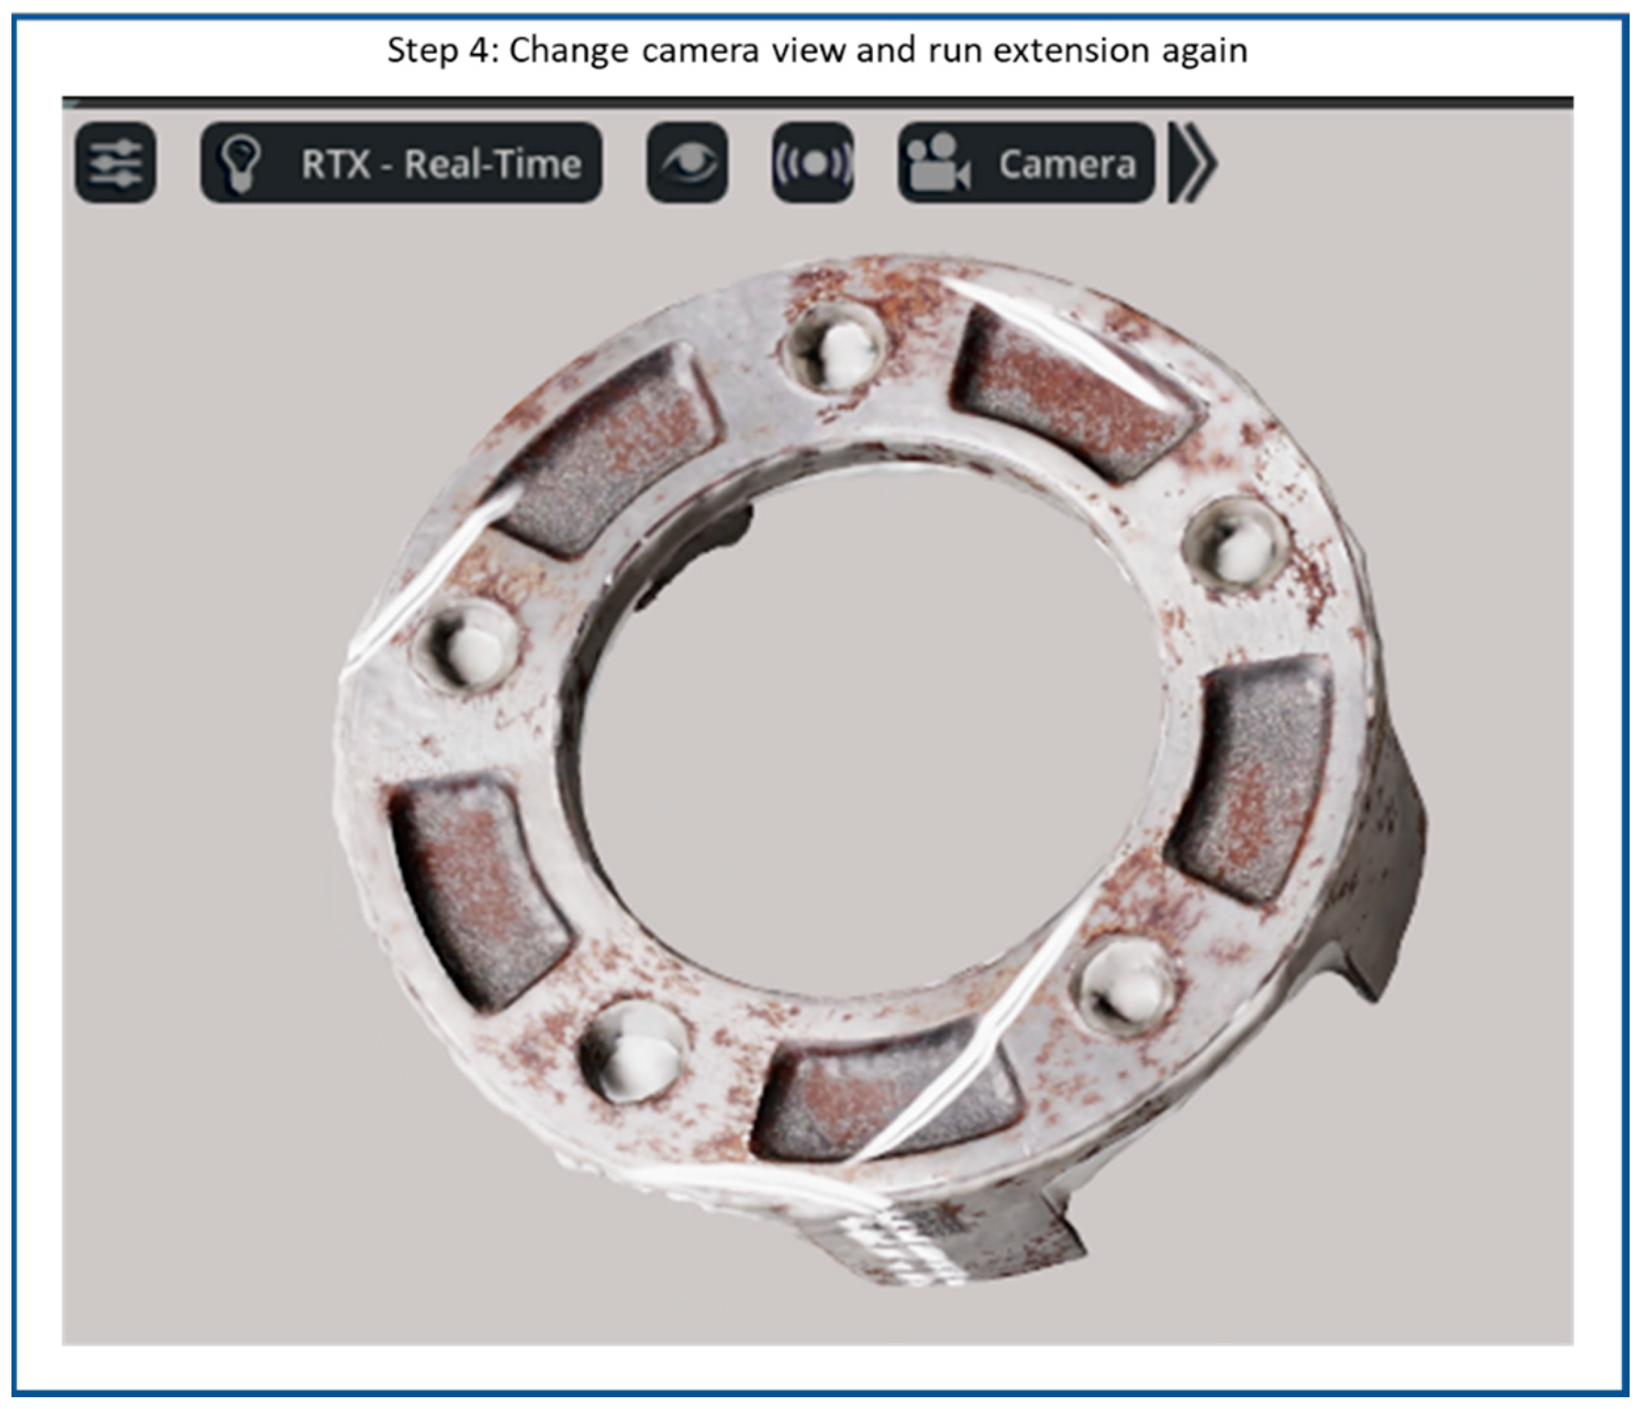Toggle the eye show/hide visibility icon
Viewport: 1640px width, 1409px height.
687,163
